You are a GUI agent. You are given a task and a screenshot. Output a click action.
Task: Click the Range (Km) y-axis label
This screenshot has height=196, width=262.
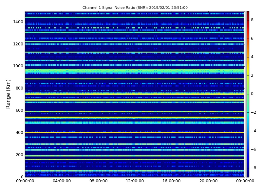coord(8,94)
